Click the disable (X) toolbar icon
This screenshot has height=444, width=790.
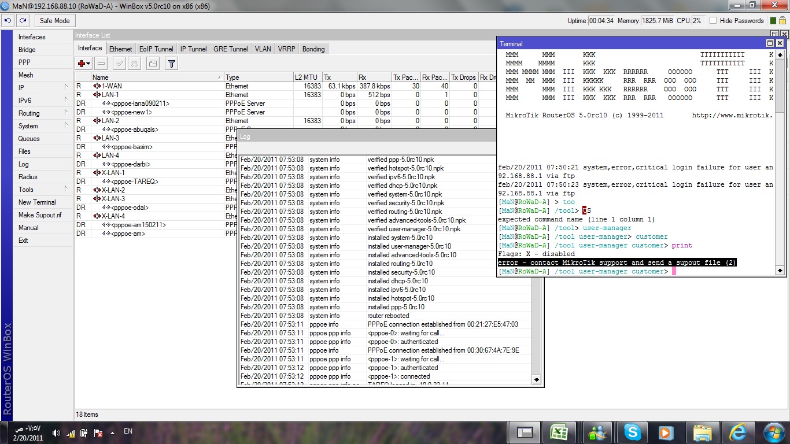click(134, 64)
